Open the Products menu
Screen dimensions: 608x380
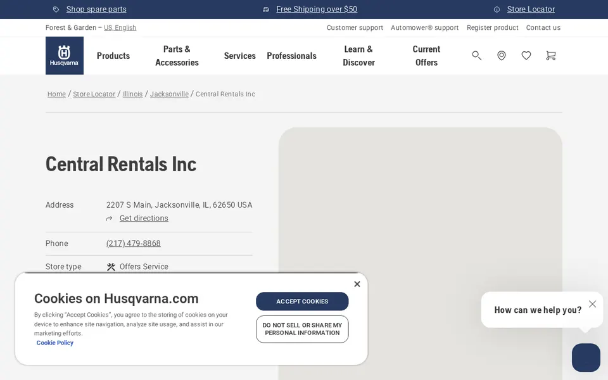[113, 56]
